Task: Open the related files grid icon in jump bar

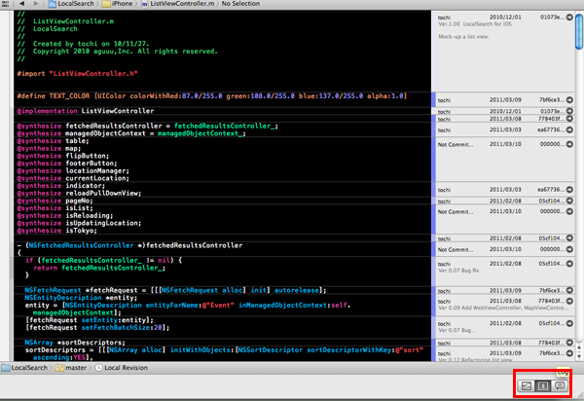Action: (6, 5)
